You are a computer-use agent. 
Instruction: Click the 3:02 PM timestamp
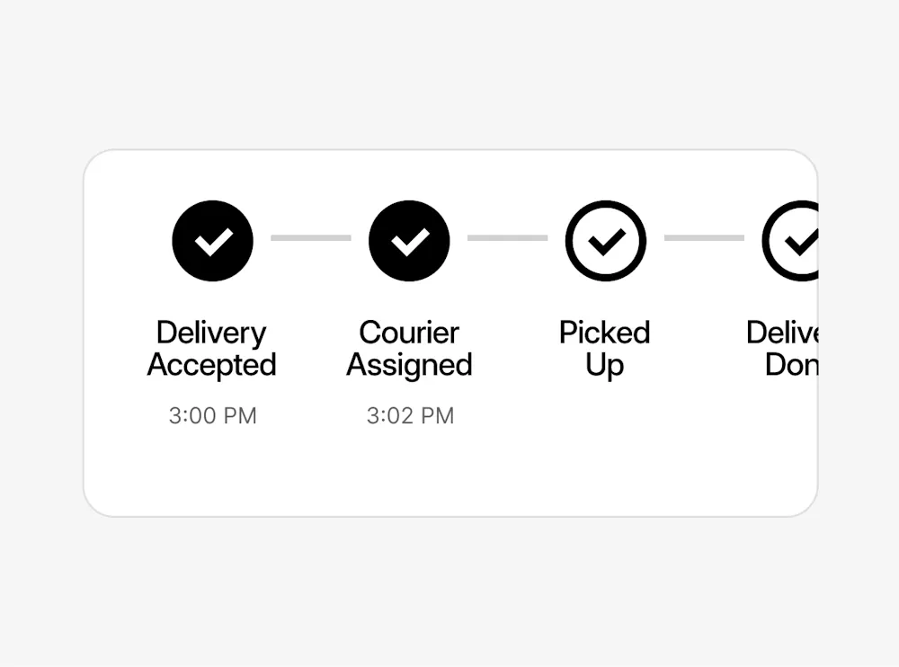click(409, 415)
